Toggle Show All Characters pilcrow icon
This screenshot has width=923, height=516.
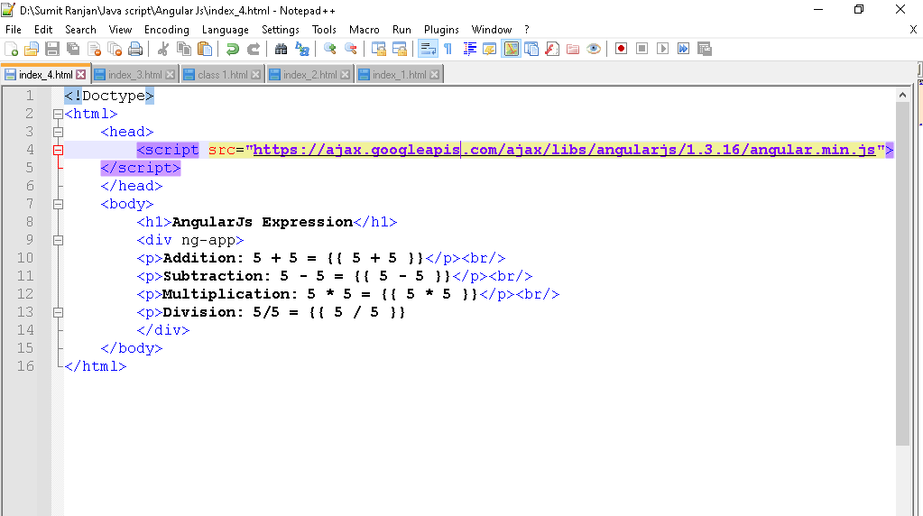click(x=448, y=49)
